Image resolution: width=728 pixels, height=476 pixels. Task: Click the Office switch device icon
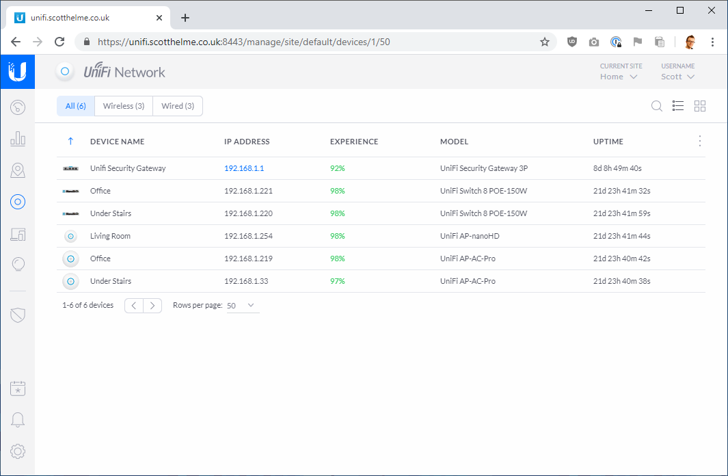(70, 191)
